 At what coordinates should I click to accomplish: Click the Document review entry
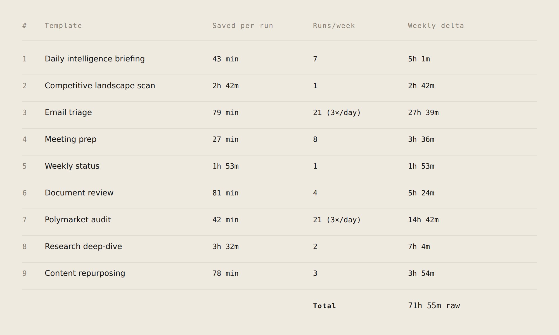79,193
